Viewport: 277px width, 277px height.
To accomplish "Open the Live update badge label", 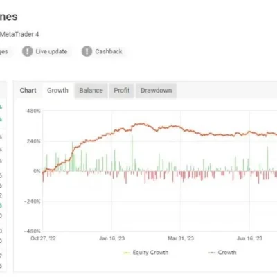I will pos(51,51).
